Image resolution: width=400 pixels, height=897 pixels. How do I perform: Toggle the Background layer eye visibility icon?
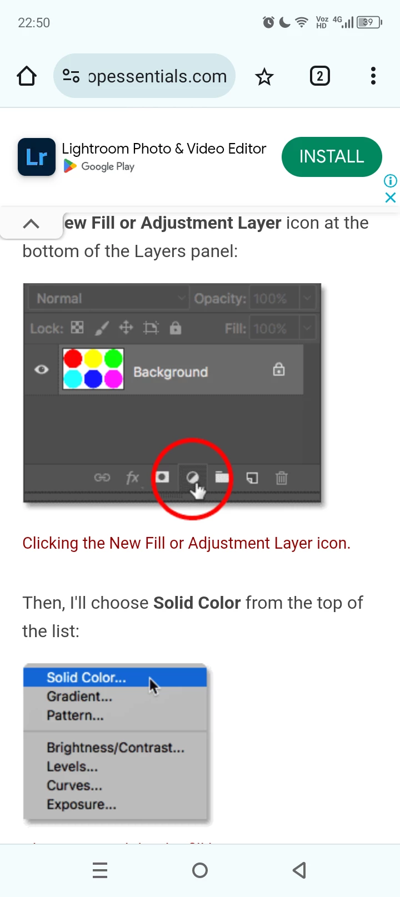coord(42,369)
